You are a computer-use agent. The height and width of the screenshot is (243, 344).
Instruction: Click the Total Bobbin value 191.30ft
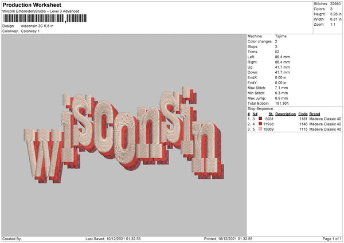282,103
